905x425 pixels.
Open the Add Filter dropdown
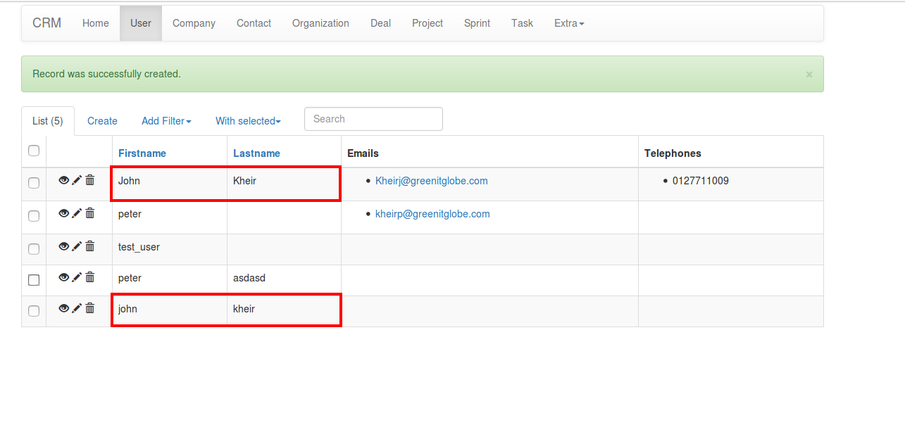pyautogui.click(x=166, y=120)
